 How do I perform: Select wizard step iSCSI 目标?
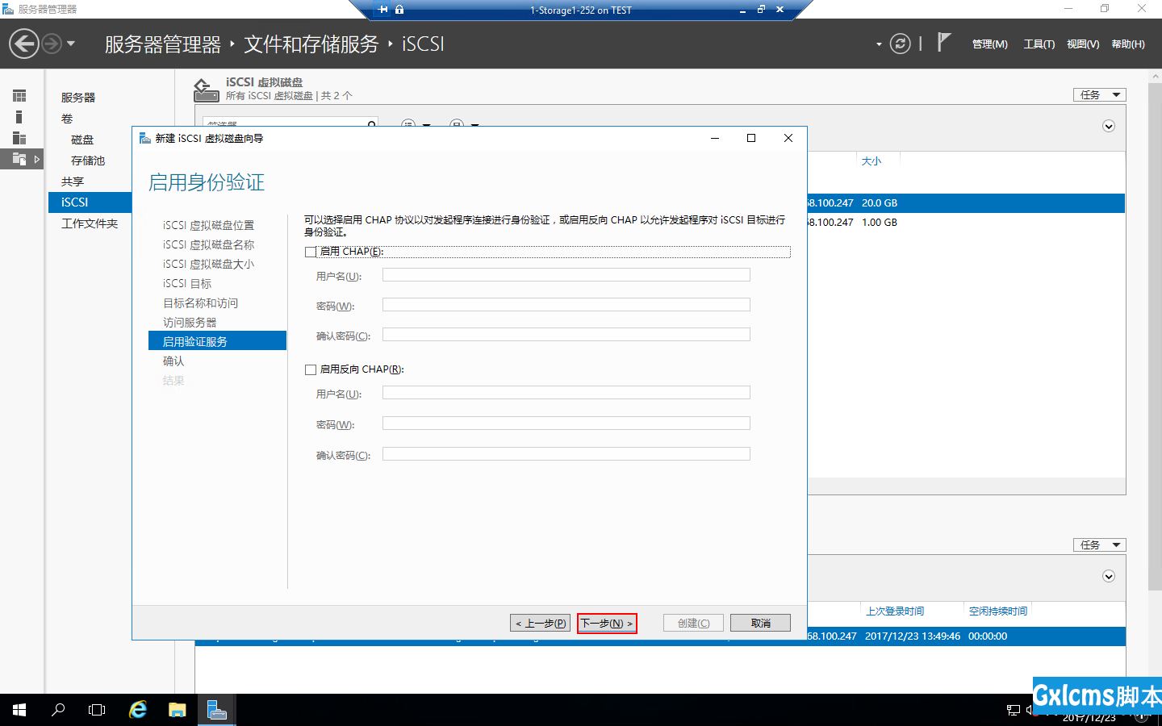click(x=187, y=283)
